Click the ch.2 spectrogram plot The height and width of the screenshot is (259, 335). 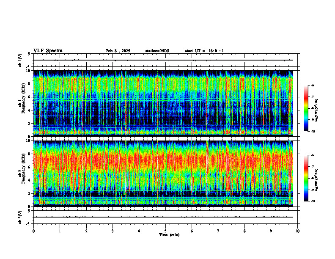pyautogui.click(x=163, y=174)
